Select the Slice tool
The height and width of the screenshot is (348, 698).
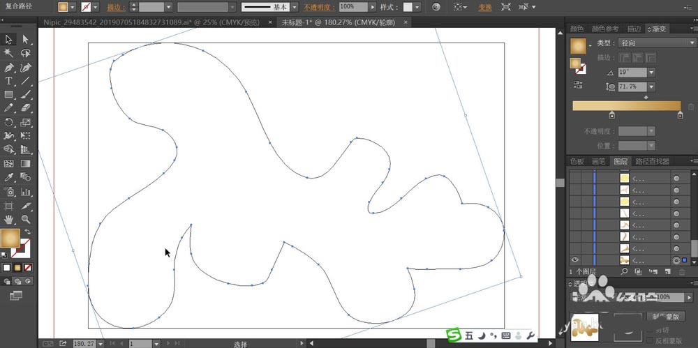point(25,206)
